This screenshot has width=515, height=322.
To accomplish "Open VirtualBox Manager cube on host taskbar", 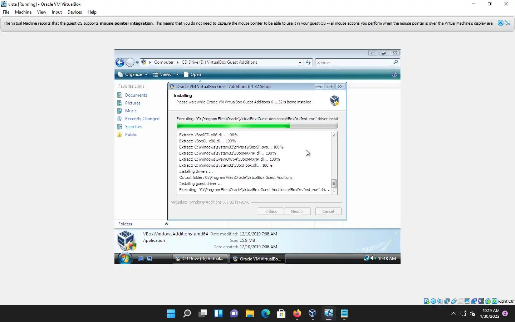I will [x=313, y=314].
